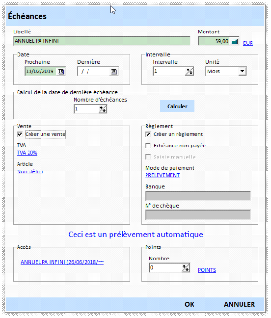This screenshot has width=271, height=318.
Task: Click the TVA 20% link
Action: tap(27, 153)
